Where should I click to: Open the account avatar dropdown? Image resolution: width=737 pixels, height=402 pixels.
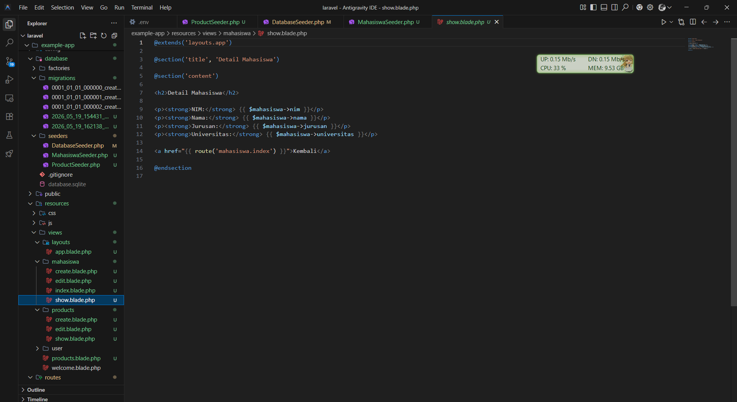(665, 7)
